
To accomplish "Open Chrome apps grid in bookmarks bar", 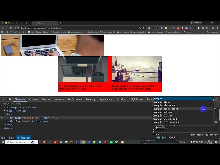I will click(2, 32).
